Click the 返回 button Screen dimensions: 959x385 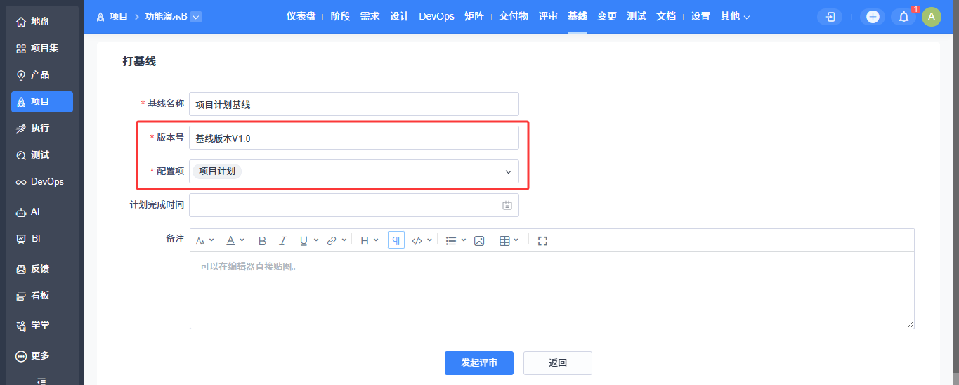[x=558, y=363]
